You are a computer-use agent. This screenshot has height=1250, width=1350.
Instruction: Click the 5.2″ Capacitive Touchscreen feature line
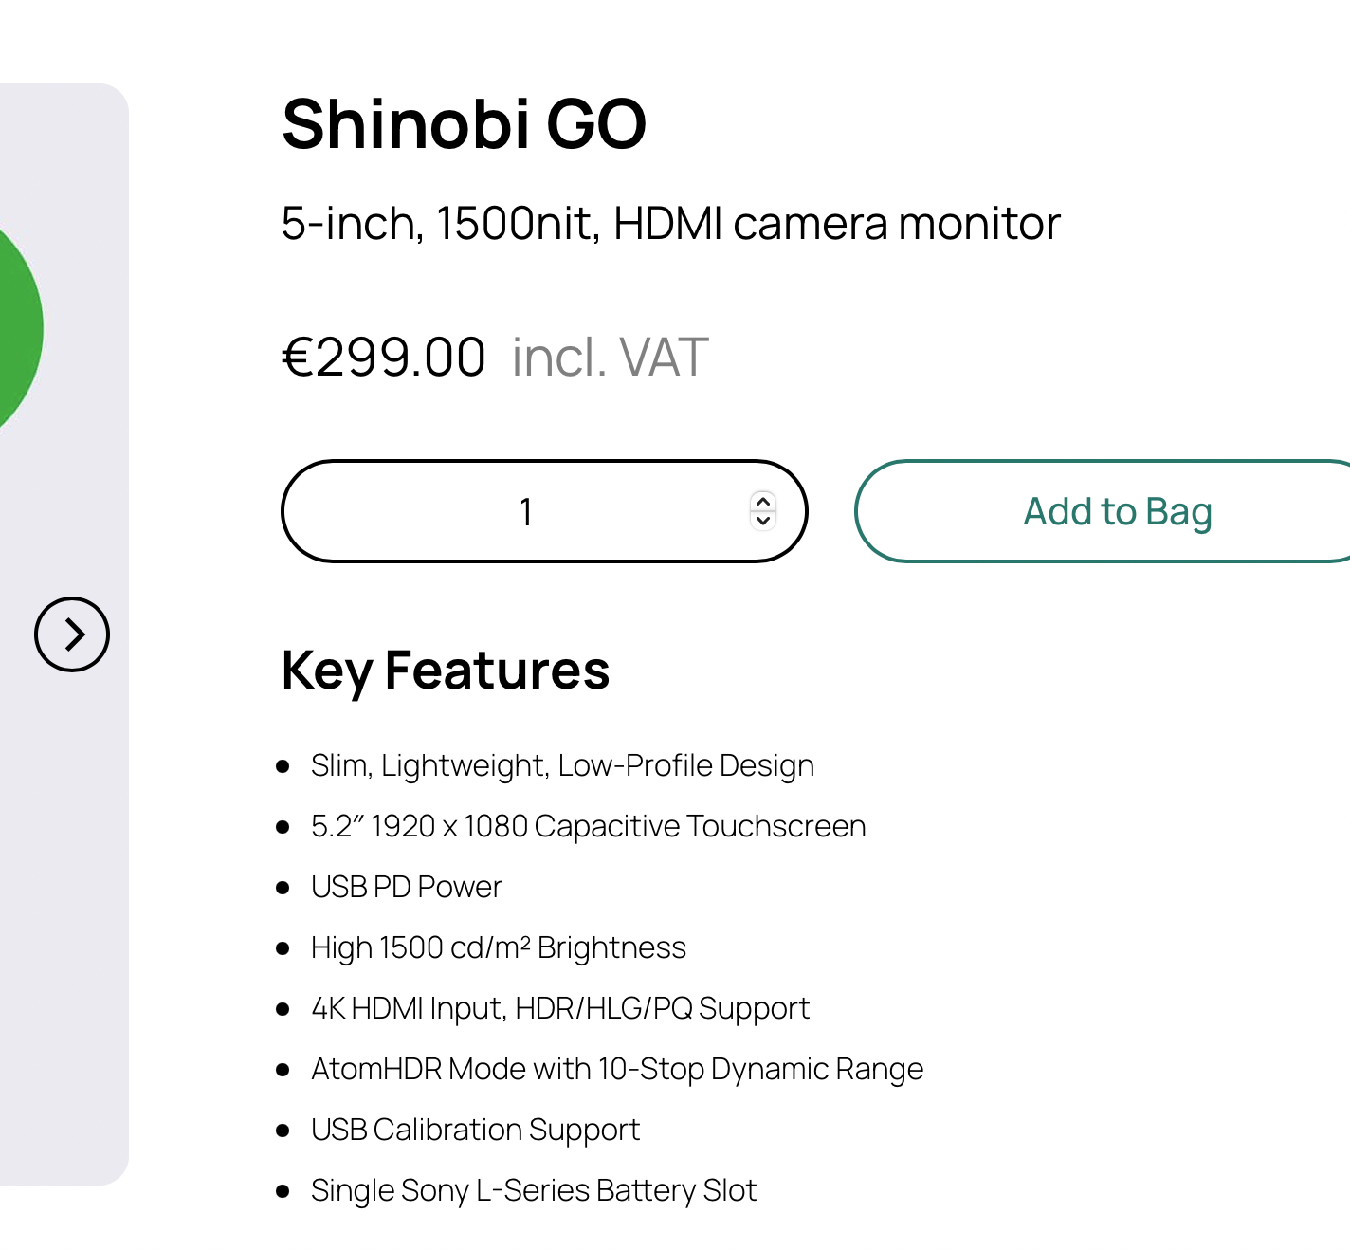click(588, 826)
